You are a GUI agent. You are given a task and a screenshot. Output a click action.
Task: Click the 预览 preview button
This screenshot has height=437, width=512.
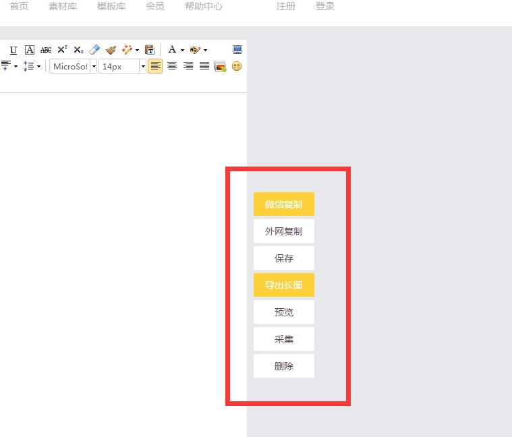(284, 312)
